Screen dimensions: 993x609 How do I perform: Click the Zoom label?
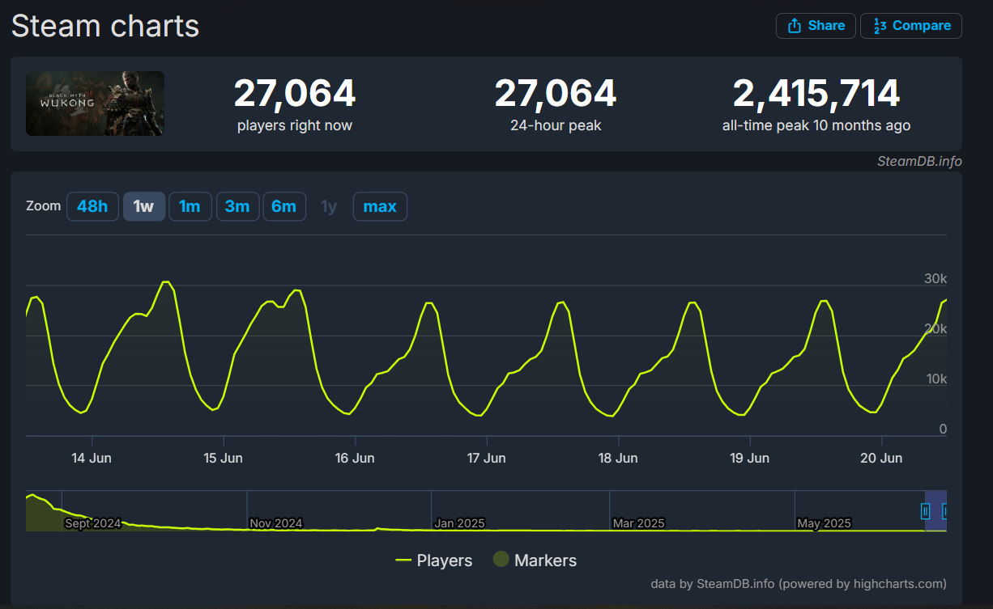(43, 205)
